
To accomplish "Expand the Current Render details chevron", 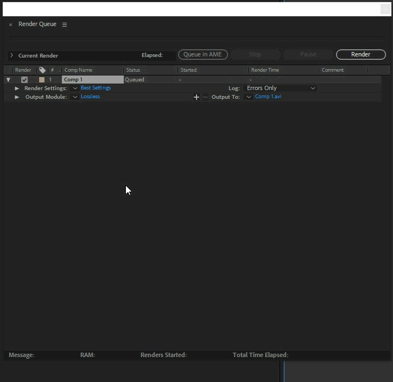I will coord(11,55).
